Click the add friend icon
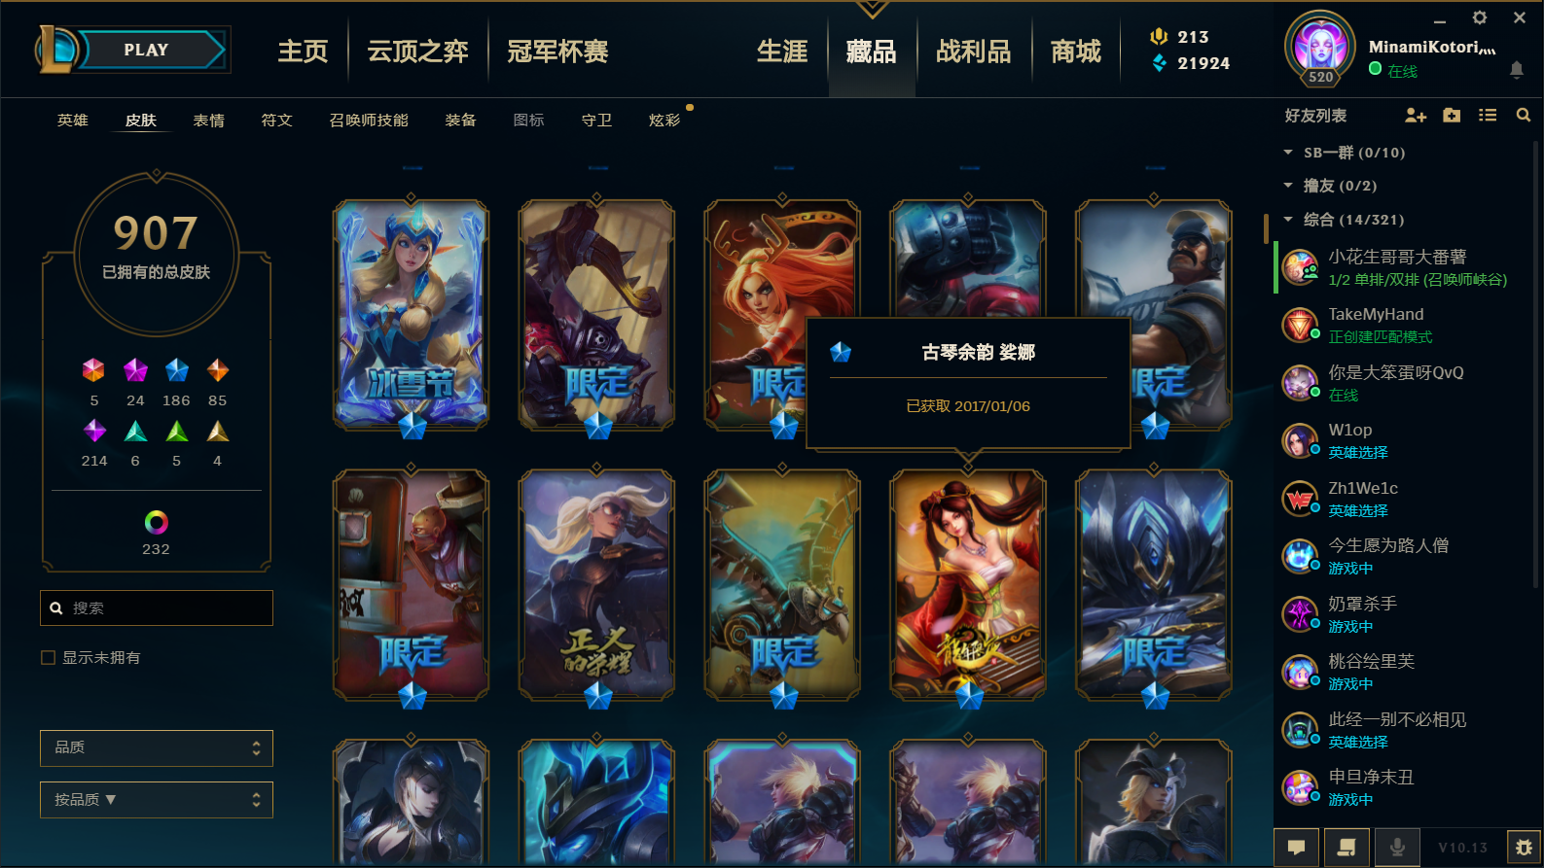The height and width of the screenshot is (868, 1544). click(1416, 116)
